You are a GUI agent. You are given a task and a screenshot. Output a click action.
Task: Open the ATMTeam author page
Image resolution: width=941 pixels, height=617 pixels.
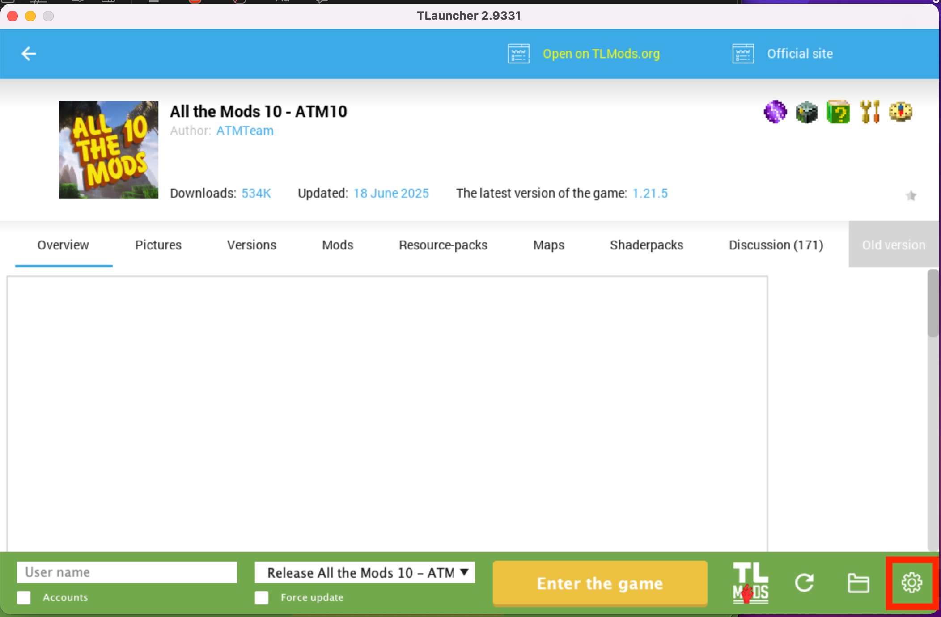(x=245, y=131)
